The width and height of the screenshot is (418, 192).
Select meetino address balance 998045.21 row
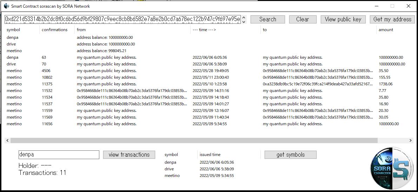[209, 51]
